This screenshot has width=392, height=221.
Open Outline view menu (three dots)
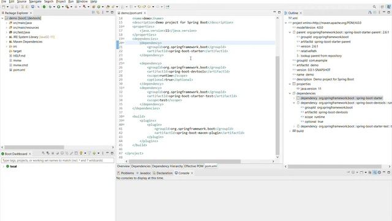pos(379,12)
